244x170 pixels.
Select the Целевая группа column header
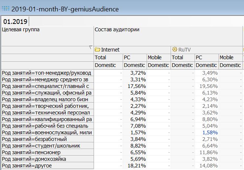pyautogui.click(x=21, y=29)
